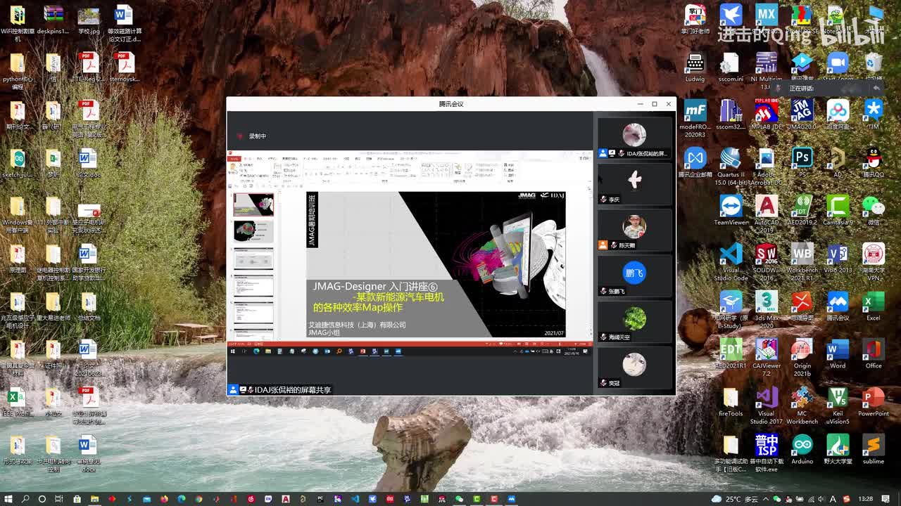Viewport: 901px width, 506px height.
Task: Select first slide thumbnail in shared PowerPoint
Action: [253, 204]
